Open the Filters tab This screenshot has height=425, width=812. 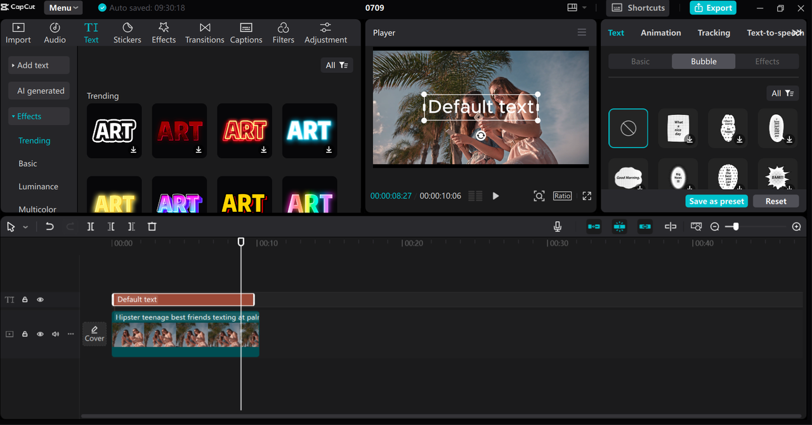284,33
